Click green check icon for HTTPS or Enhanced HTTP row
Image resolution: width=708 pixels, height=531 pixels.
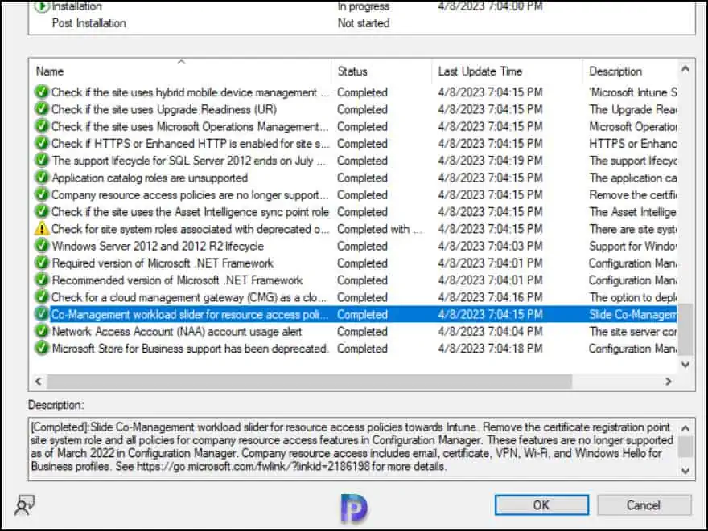click(x=42, y=143)
